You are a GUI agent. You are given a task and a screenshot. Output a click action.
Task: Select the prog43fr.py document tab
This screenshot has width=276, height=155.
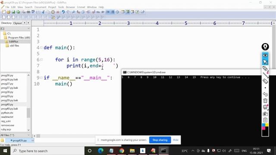tap(19, 140)
